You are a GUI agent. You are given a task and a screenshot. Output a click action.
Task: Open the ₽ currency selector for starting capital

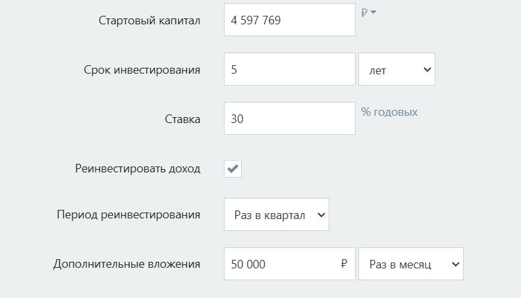pos(368,12)
